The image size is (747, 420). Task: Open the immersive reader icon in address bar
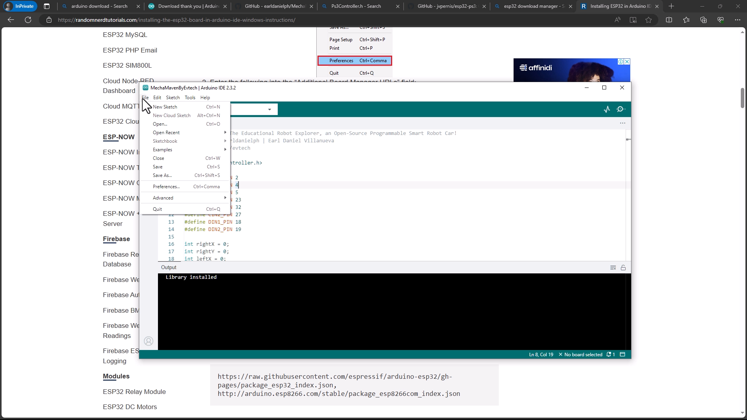633,20
